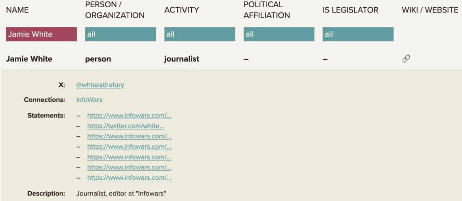
Task: Open the @whiteisthefury X profile link
Action: [x=100, y=85]
